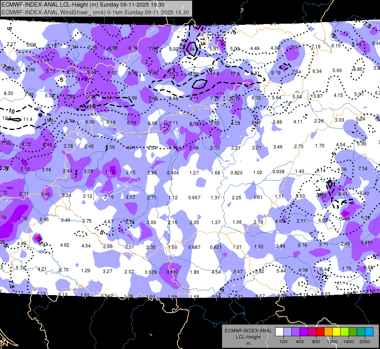Click the wind shear value 3.87

point(318,96)
